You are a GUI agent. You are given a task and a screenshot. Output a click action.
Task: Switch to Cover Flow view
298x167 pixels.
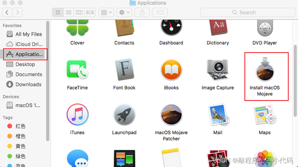point(90,12)
